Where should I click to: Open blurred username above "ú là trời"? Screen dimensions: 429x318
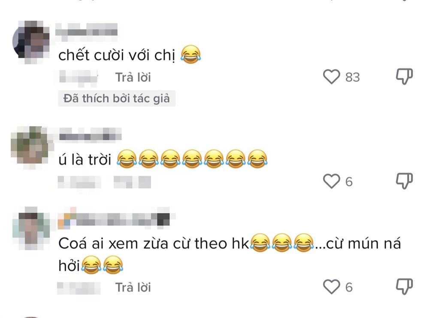pos(90,135)
